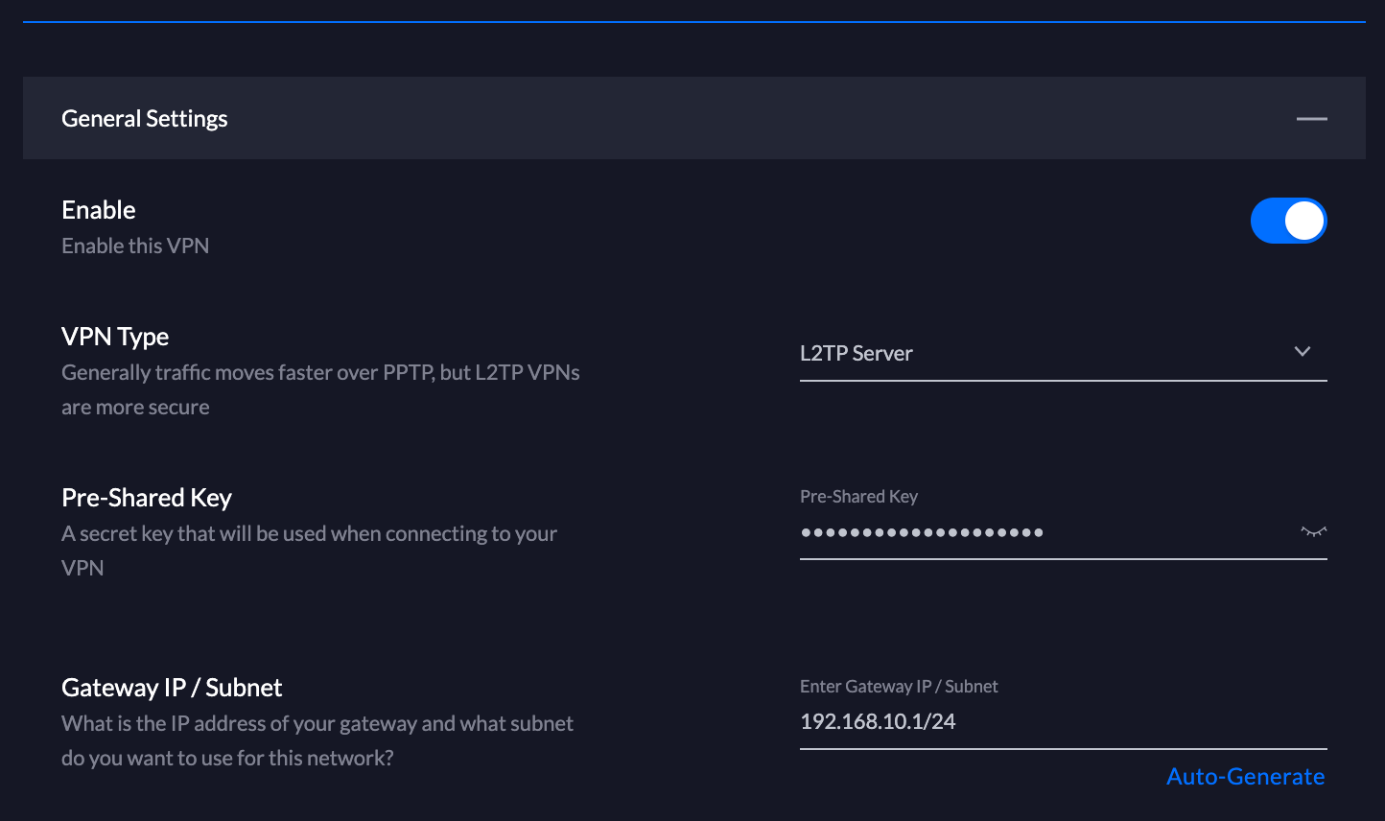The image size is (1385, 821).
Task: Focus the masked Pre-Shared Key password field
Action: click(x=1036, y=532)
